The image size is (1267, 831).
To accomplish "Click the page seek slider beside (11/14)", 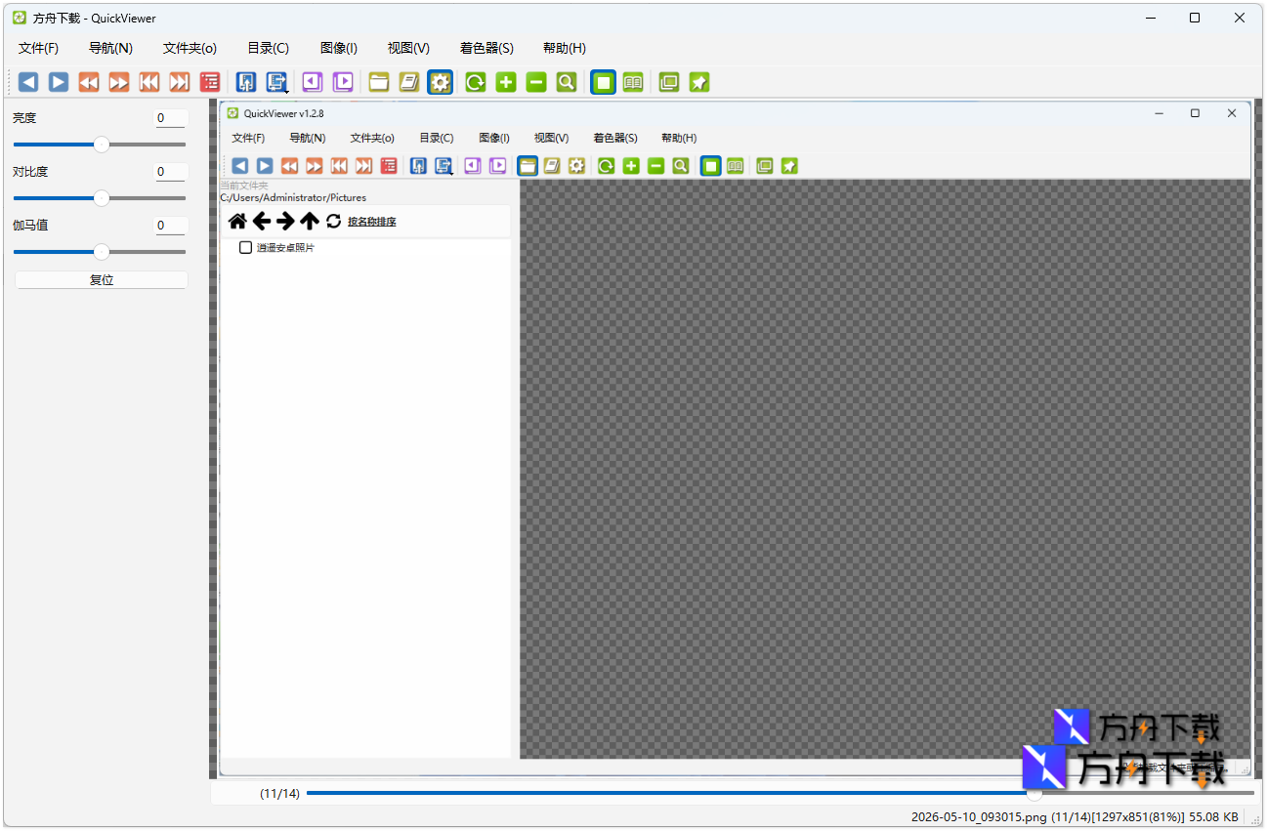I will (780, 793).
